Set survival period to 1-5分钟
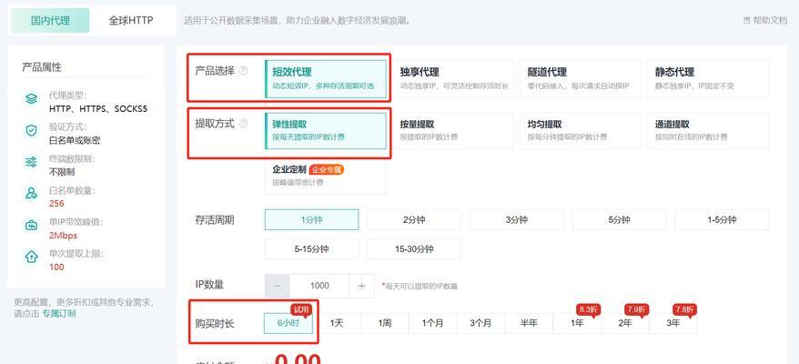Screen dimensions: 799x364 pos(722,219)
